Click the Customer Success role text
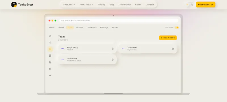The height and width of the screenshot is (102, 227). 74,61
